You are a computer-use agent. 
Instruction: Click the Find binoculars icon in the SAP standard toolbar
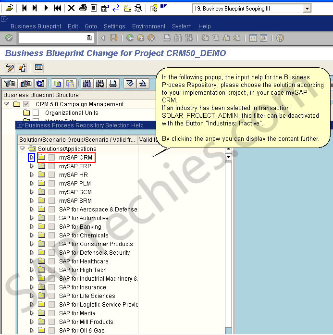(178, 38)
